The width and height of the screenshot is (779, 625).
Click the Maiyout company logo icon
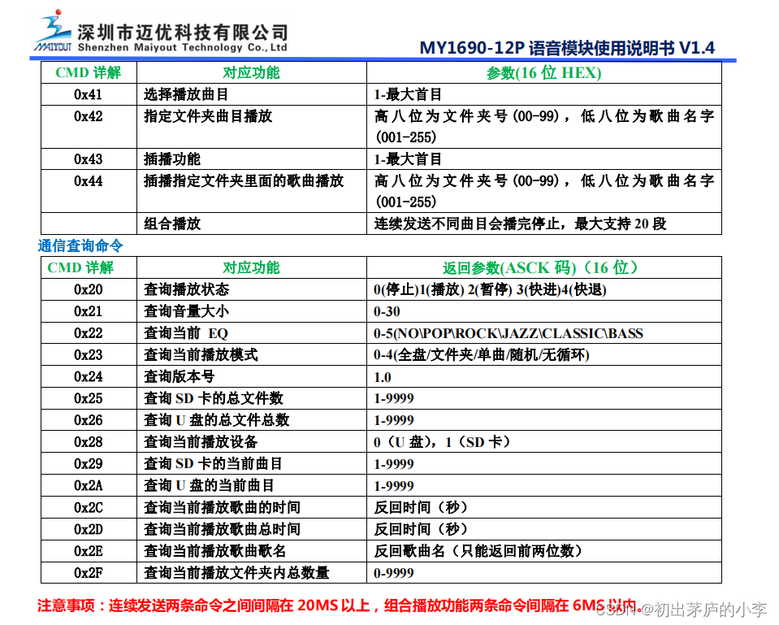(53, 31)
